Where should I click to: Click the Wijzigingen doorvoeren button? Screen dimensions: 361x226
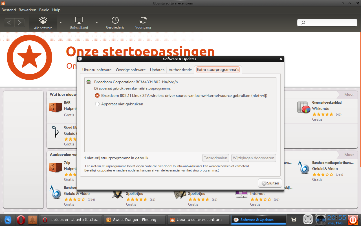click(x=254, y=158)
